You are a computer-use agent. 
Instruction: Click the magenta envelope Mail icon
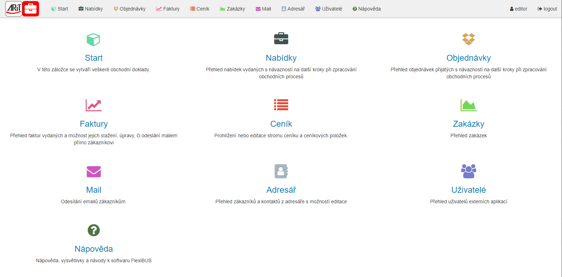93,171
